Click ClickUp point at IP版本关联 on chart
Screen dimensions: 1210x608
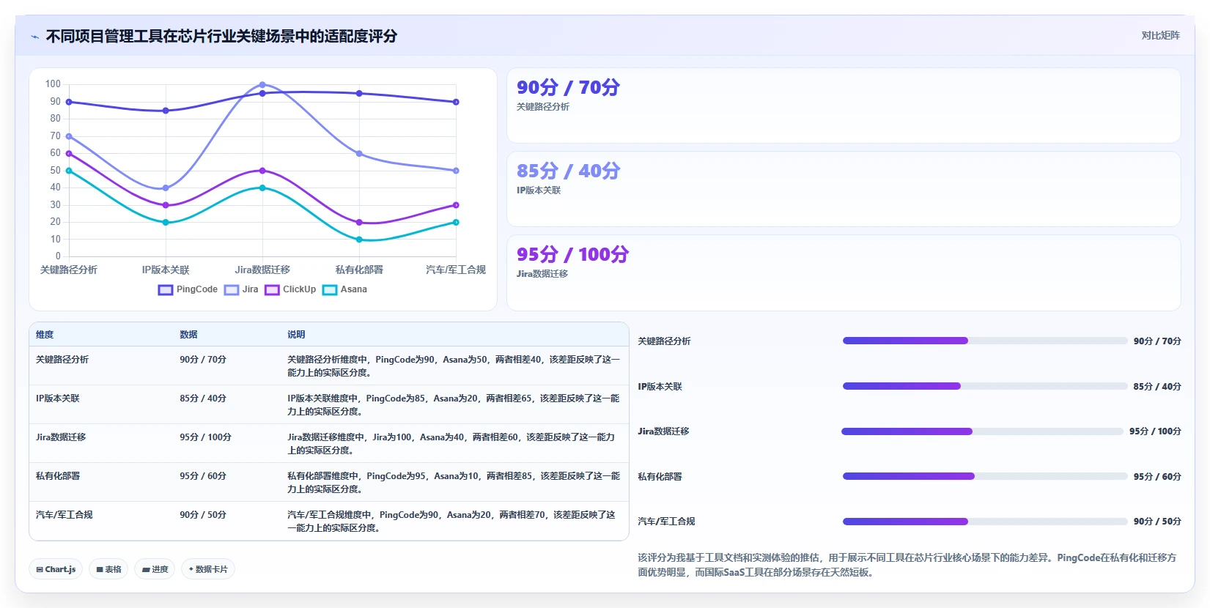(x=166, y=205)
